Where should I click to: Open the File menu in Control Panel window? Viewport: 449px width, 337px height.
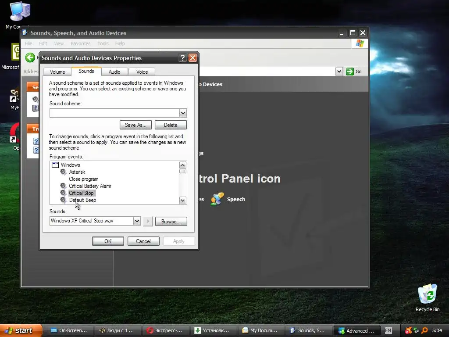[x=29, y=43]
